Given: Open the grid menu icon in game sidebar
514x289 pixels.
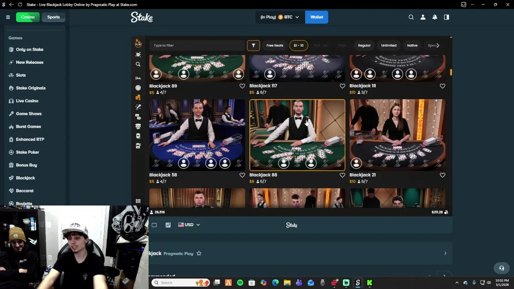Looking at the screenshot, I should 138,201.
